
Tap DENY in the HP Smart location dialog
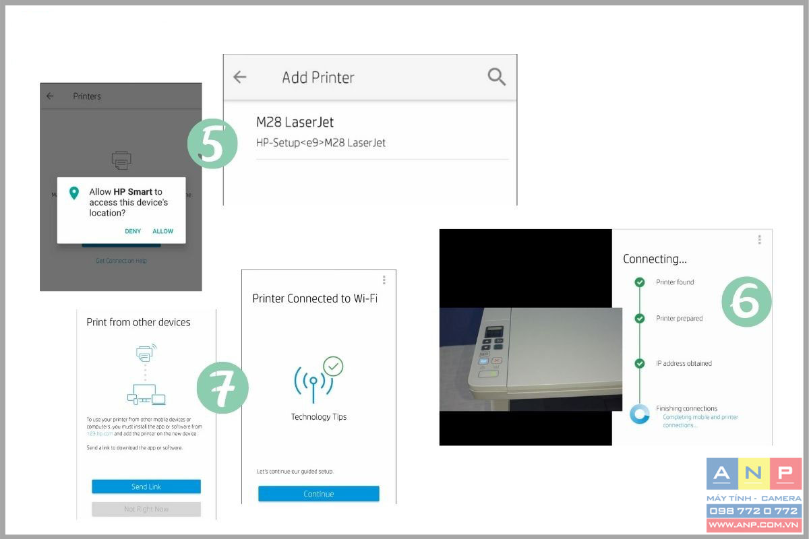(x=133, y=231)
